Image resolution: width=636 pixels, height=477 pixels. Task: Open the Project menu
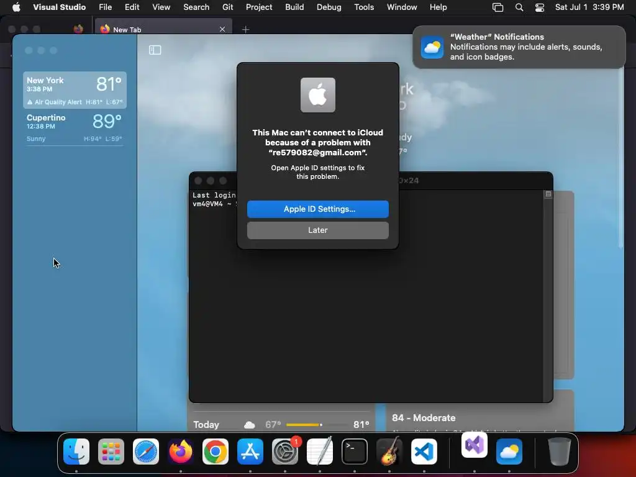tap(259, 7)
